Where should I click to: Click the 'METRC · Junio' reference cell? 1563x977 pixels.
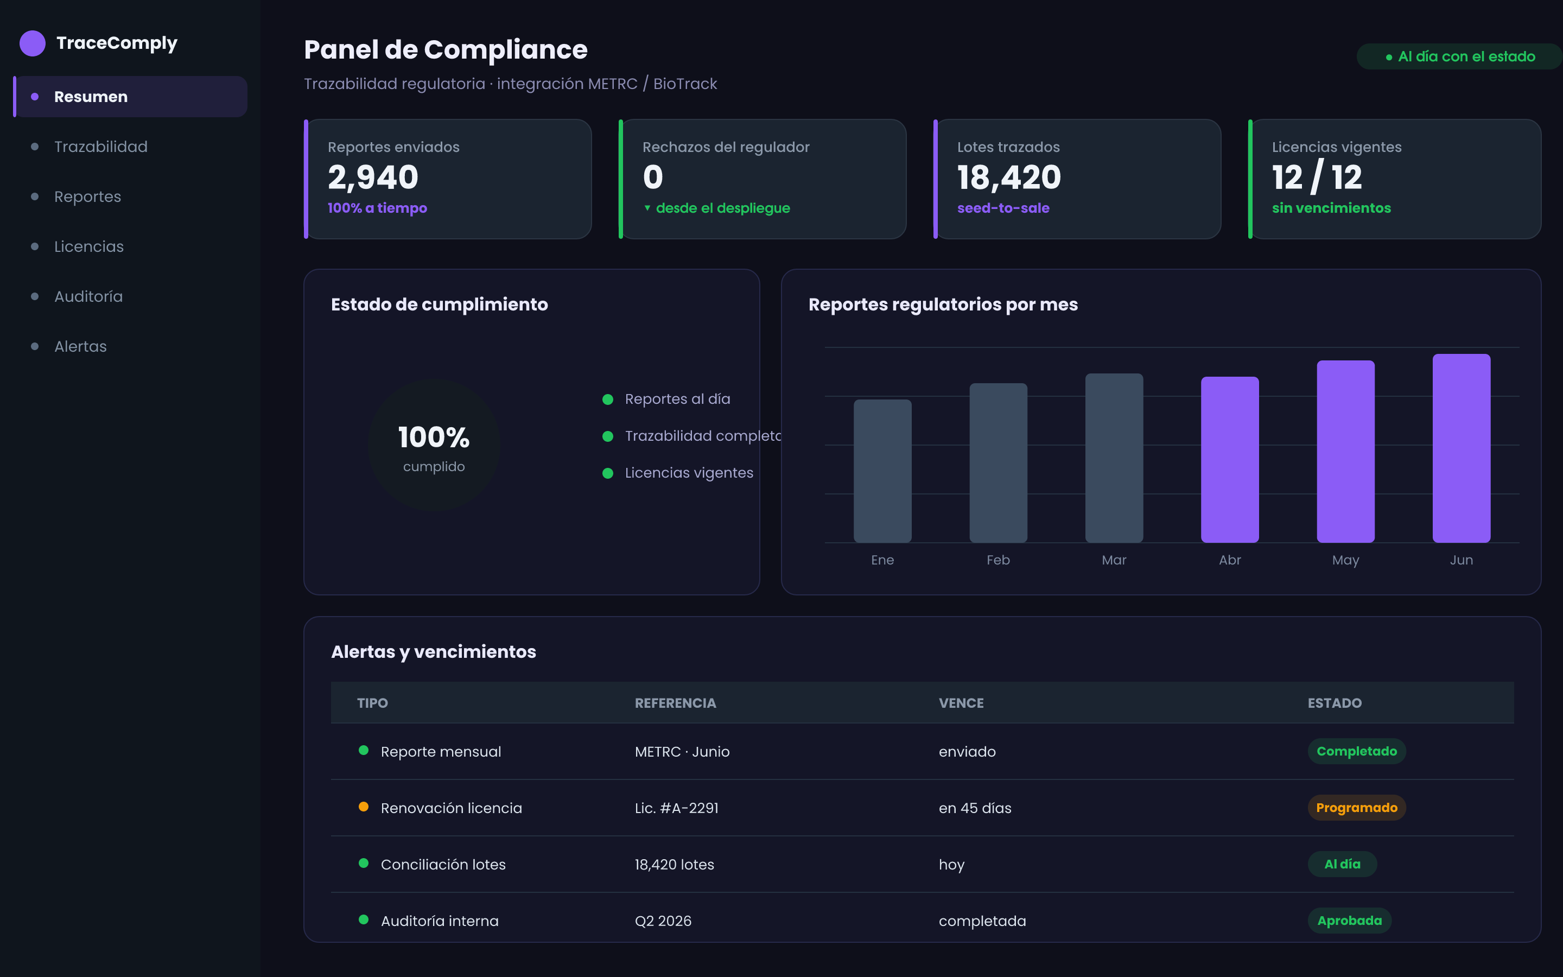[x=682, y=752]
